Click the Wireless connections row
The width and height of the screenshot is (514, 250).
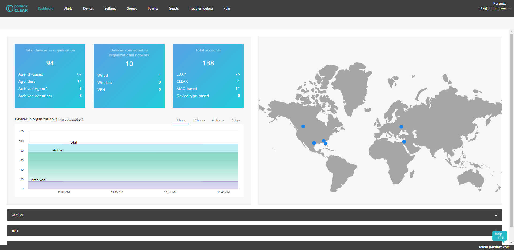[129, 82]
